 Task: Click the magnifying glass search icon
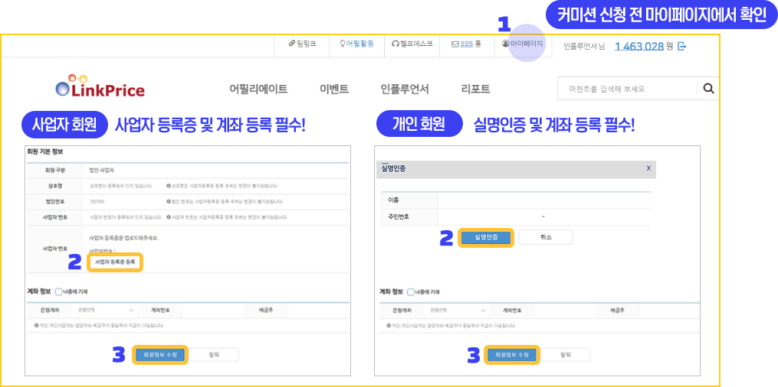(x=709, y=89)
